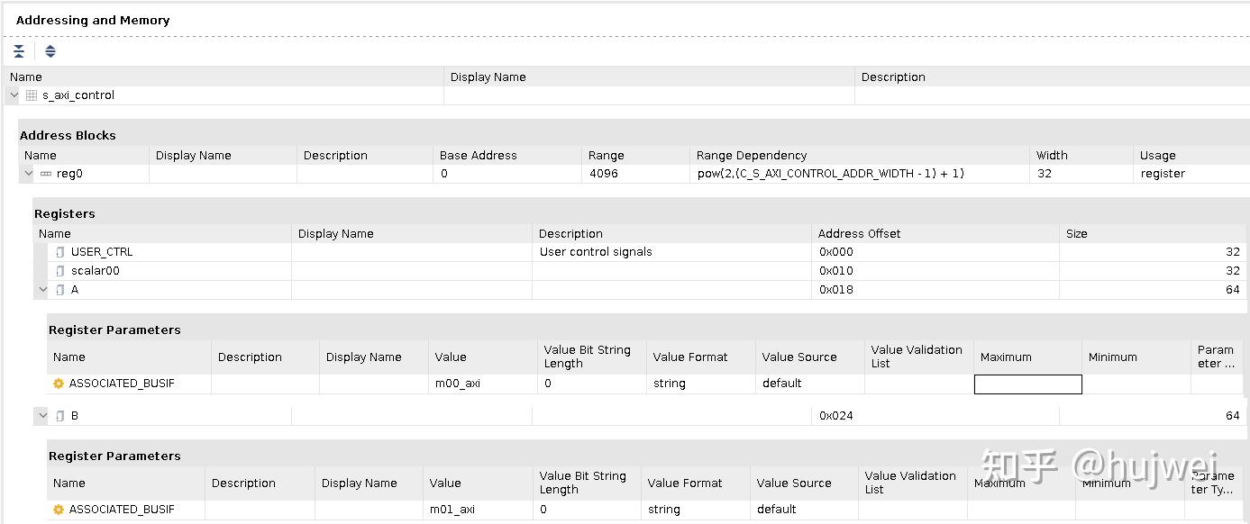Click the Maximum input field being edited

point(1026,384)
